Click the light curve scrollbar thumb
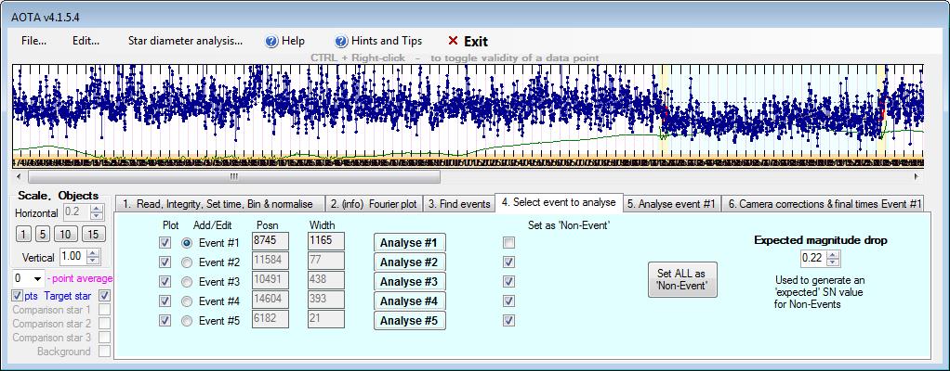The height and width of the screenshot is (371, 950). pos(234,176)
